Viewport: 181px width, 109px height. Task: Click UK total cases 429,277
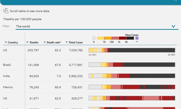coord(77,98)
